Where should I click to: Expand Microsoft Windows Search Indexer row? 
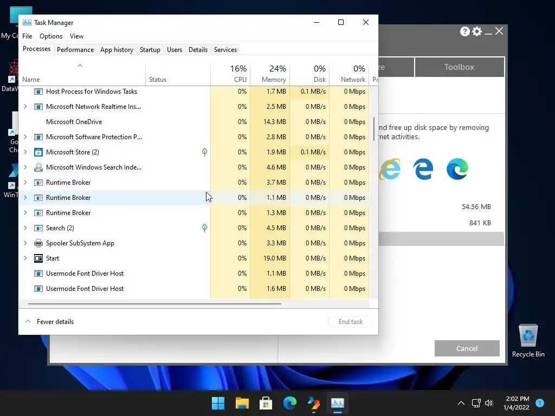tap(25, 167)
